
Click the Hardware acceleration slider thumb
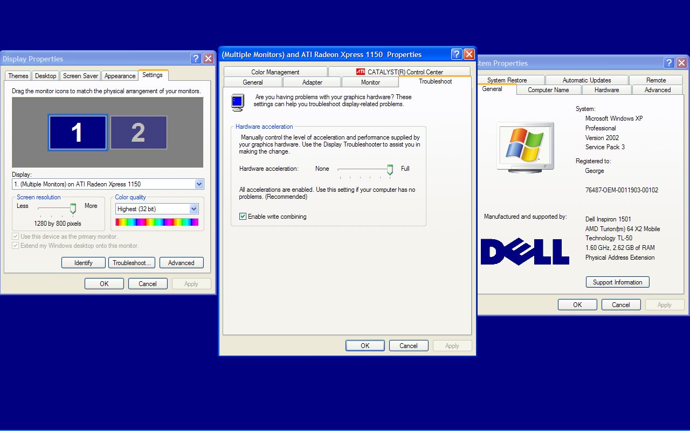pos(390,170)
